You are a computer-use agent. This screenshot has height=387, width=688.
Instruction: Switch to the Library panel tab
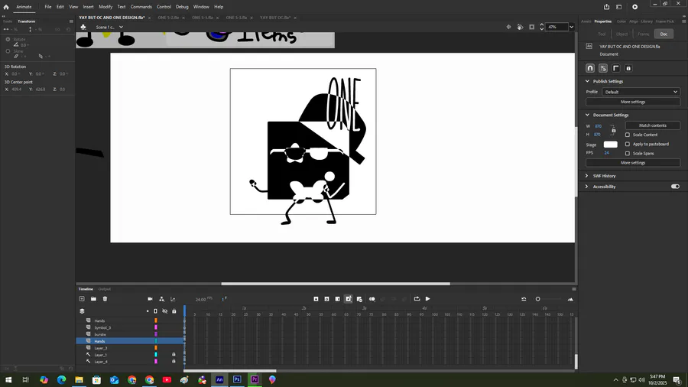(646, 21)
